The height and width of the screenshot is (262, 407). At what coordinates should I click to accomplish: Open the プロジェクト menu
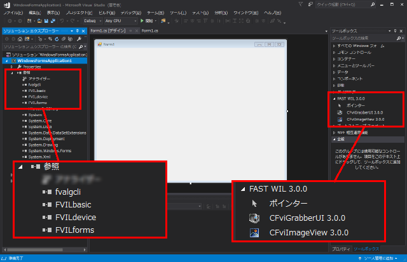tap(79, 13)
